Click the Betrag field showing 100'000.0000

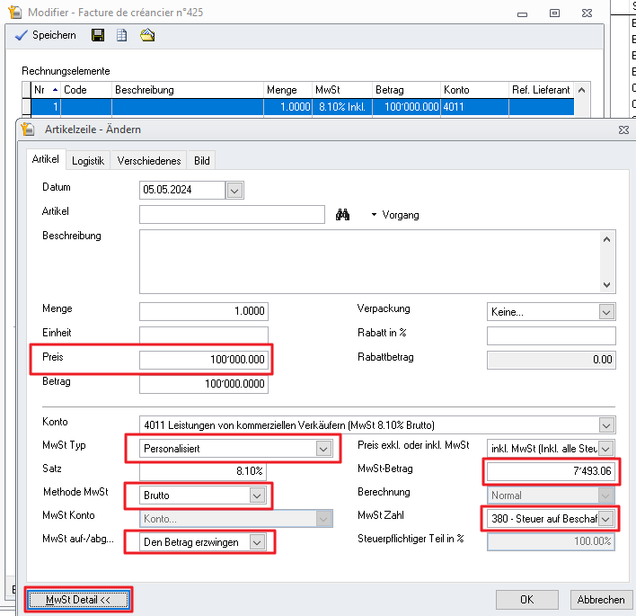point(204,384)
